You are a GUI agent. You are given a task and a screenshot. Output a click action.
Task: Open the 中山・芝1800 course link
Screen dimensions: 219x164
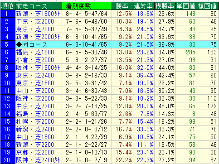click(x=35, y=137)
